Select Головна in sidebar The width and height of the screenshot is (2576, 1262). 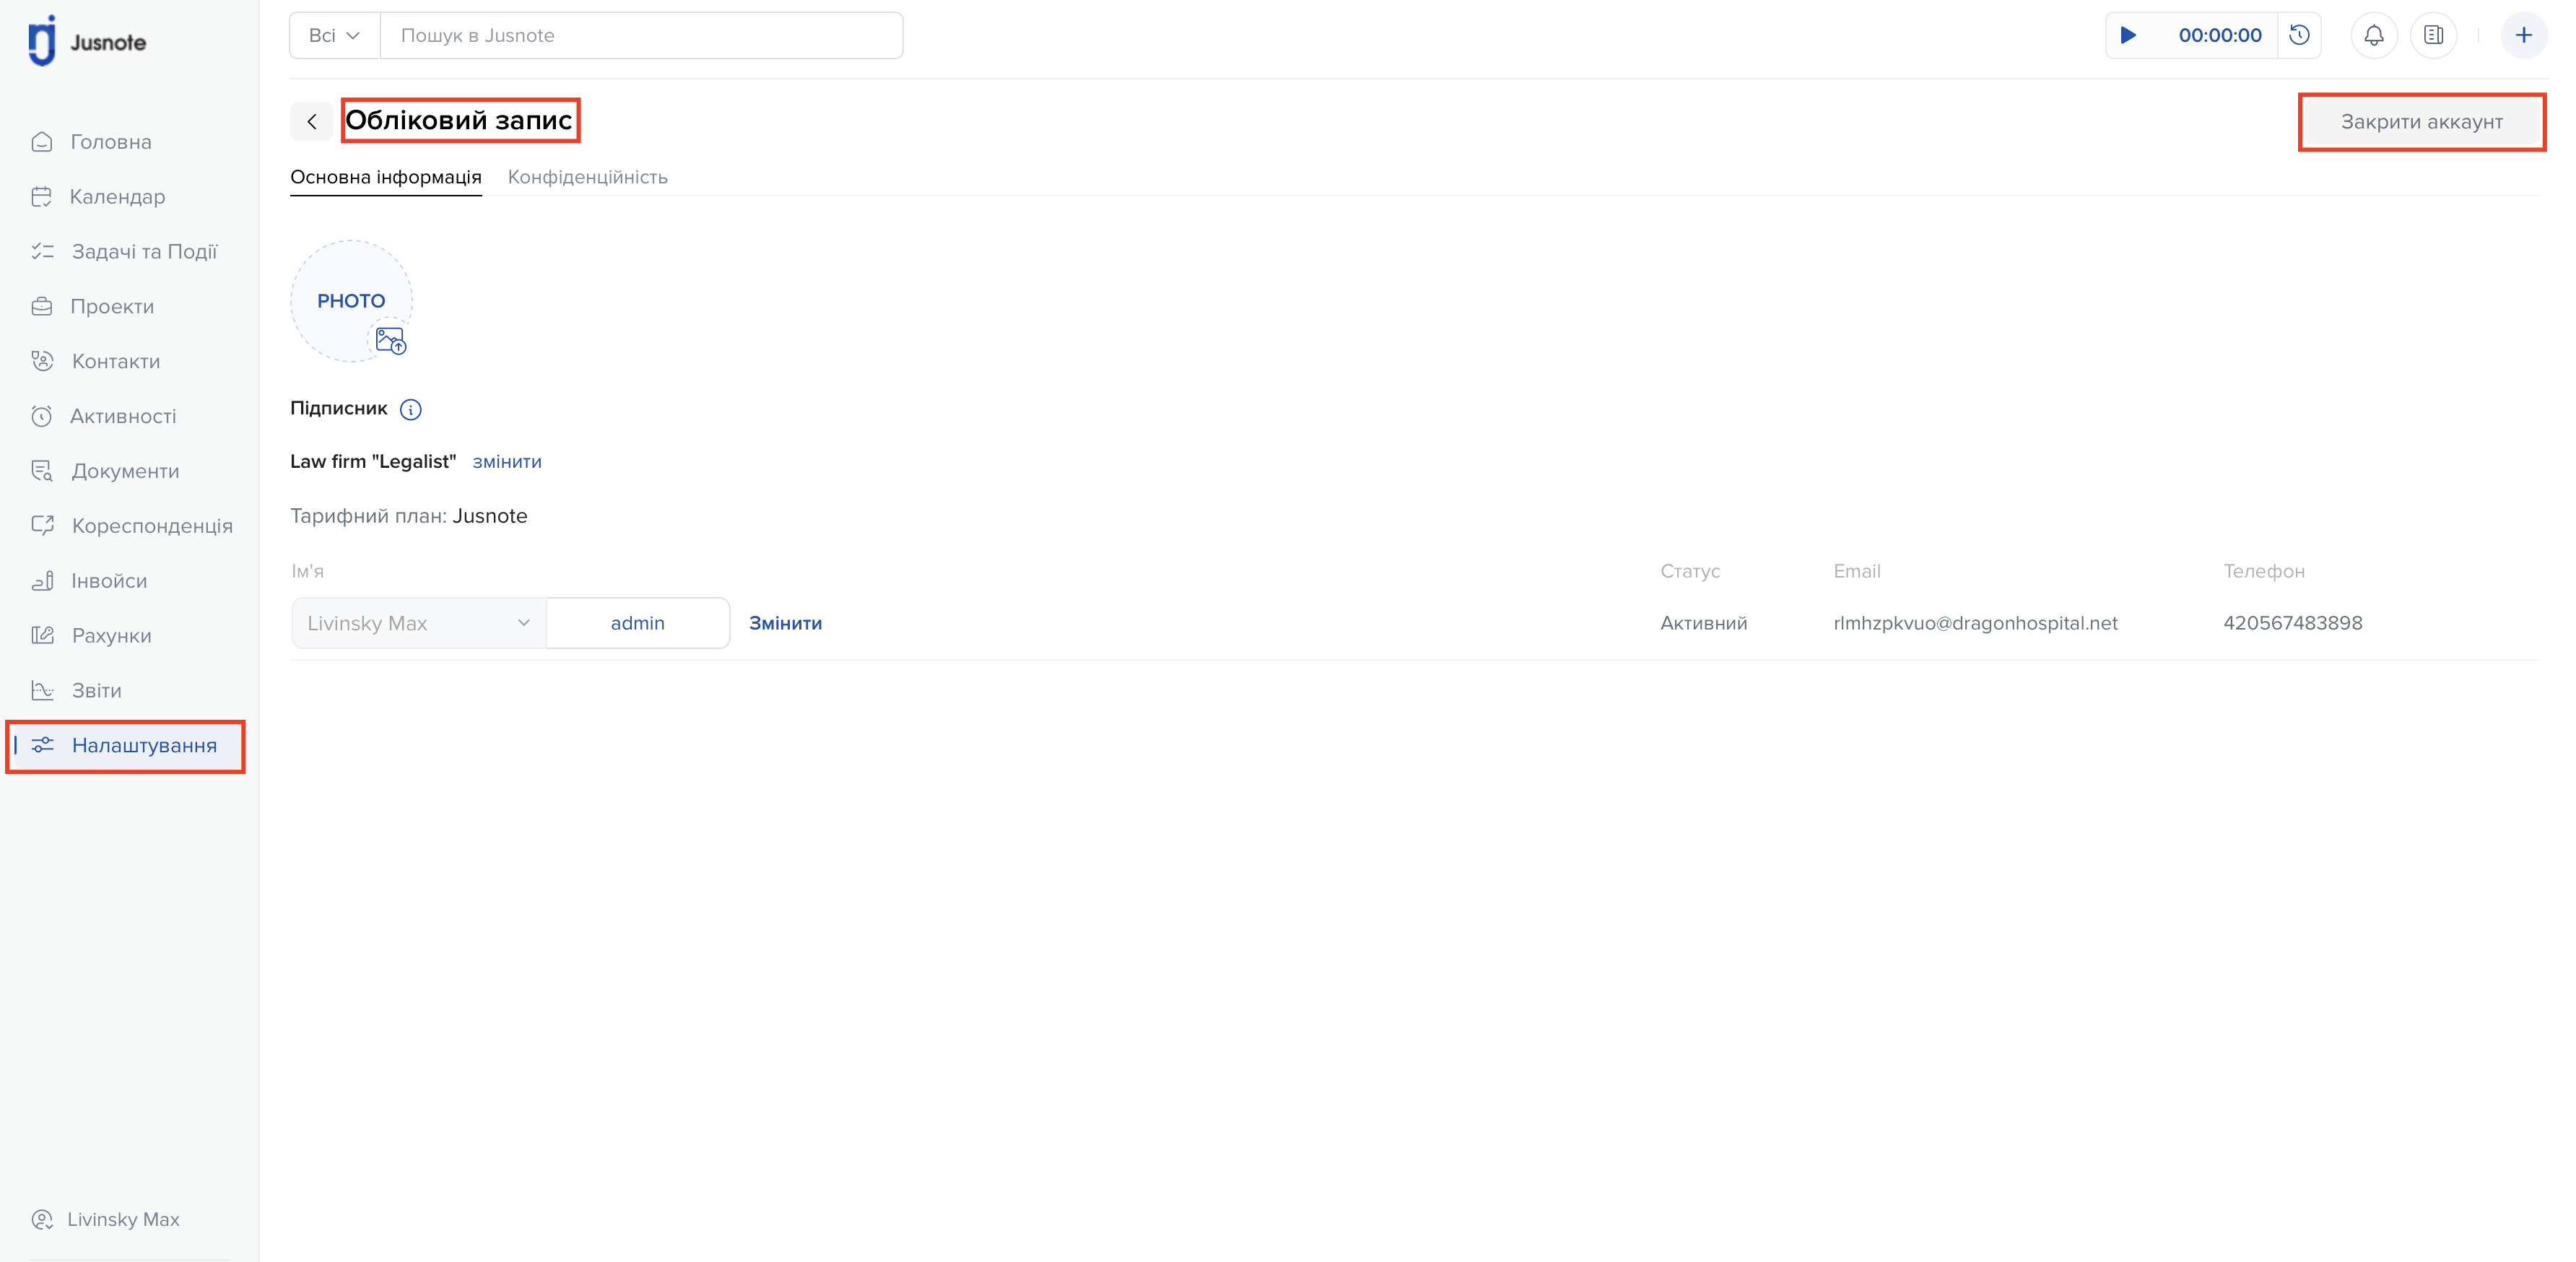[111, 142]
